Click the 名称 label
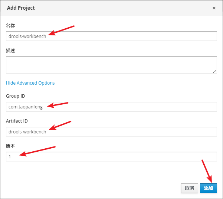The height and width of the screenshot is (199, 223). point(10,25)
